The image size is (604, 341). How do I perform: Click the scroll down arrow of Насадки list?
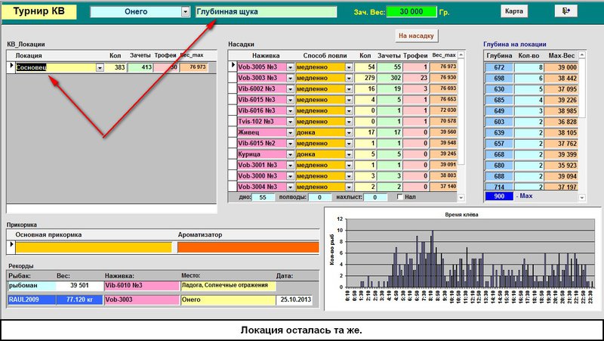tap(461, 197)
